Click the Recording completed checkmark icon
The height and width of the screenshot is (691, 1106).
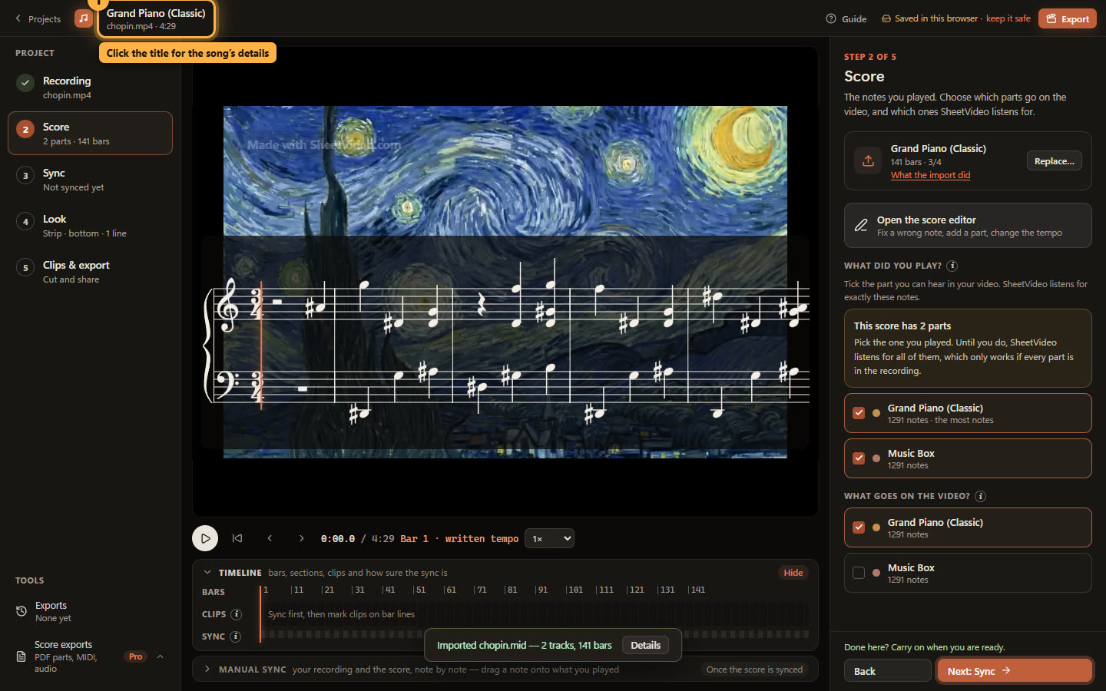coord(25,83)
